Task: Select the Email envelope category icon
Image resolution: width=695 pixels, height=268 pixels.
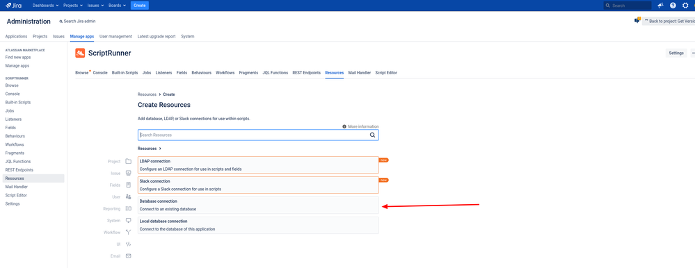Action: coord(129,256)
